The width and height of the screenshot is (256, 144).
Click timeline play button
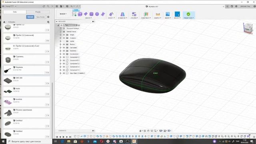(64, 137)
